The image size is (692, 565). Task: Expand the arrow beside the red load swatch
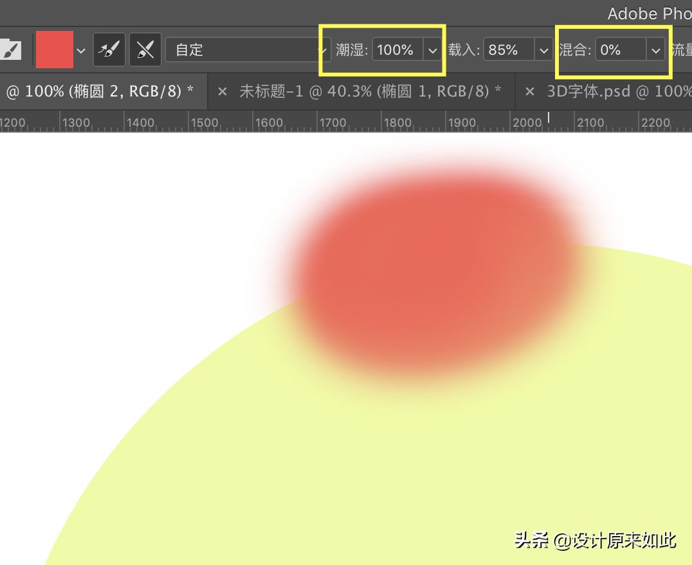point(81,50)
